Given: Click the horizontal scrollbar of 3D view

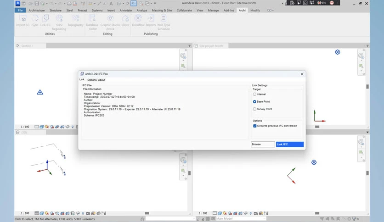Looking at the screenshot, I should pyautogui.click(x=147, y=213).
